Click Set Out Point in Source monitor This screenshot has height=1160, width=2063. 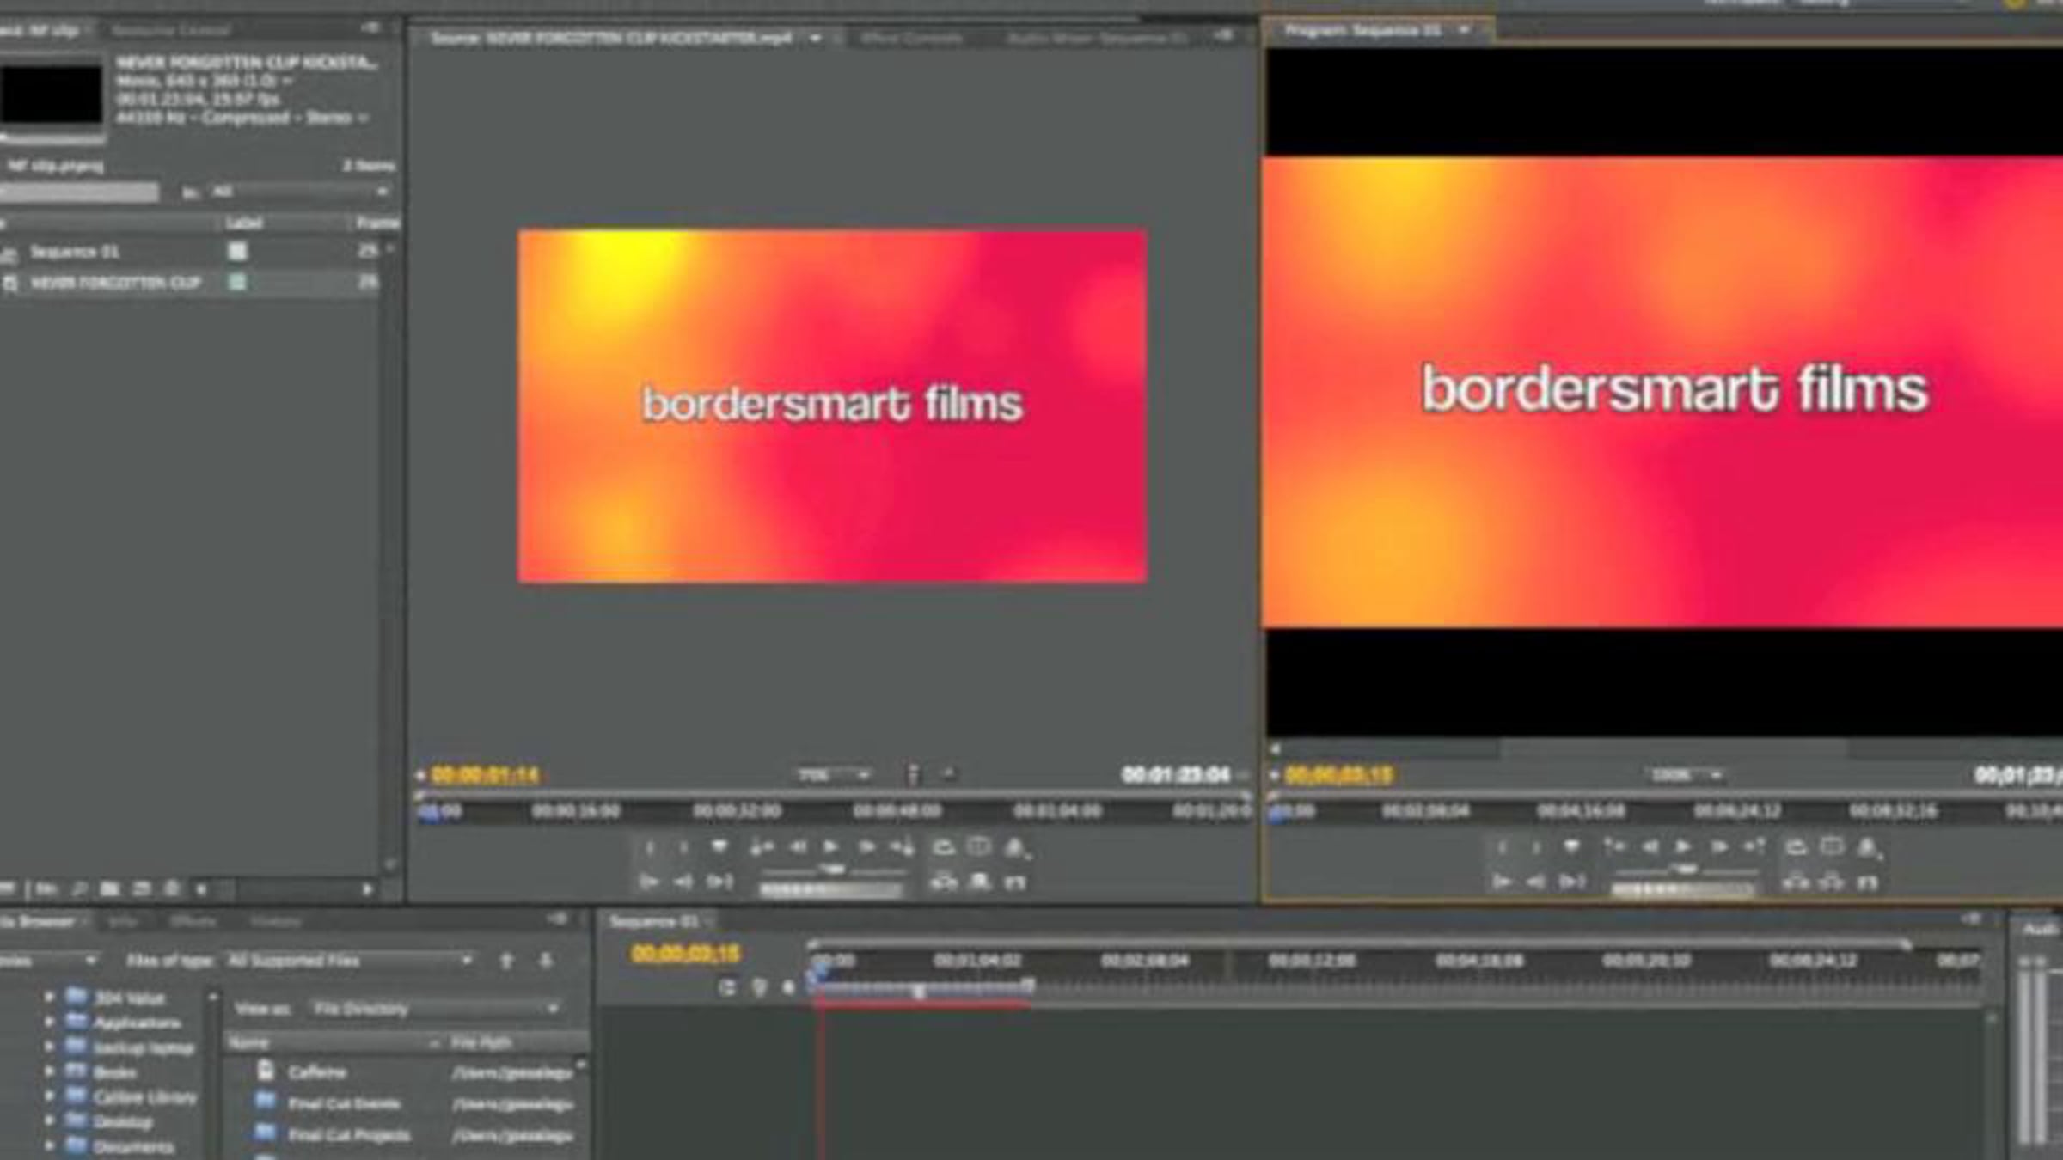coord(683,848)
